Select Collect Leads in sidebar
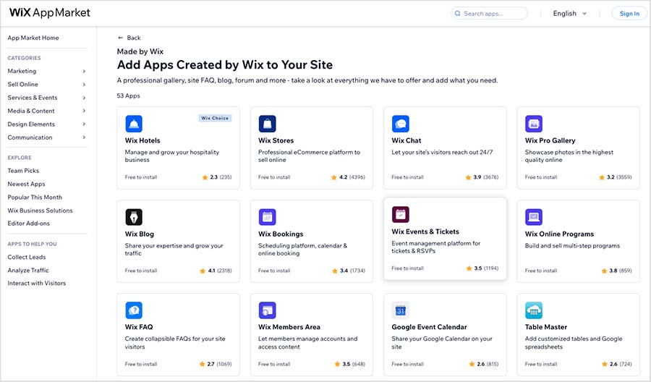The width and height of the screenshot is (651, 382). point(27,257)
